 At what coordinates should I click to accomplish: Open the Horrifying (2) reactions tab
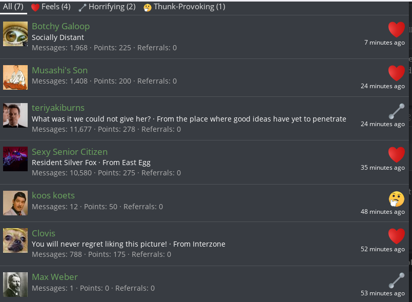107,7
